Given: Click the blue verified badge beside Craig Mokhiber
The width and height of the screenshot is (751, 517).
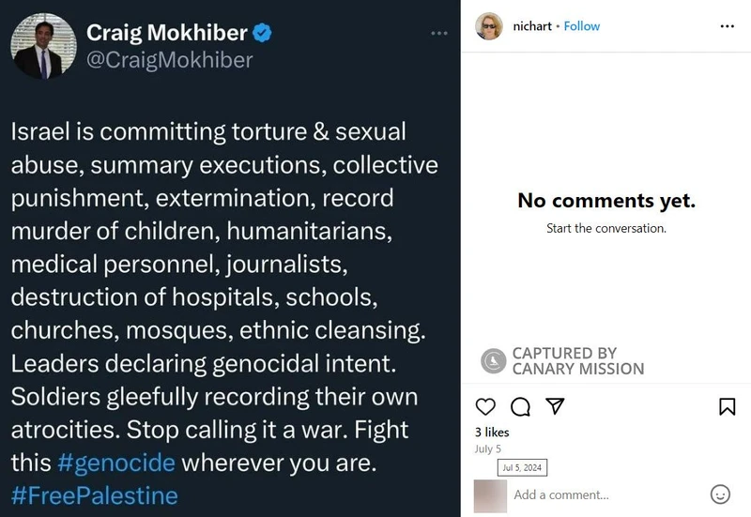Looking at the screenshot, I should click(264, 33).
